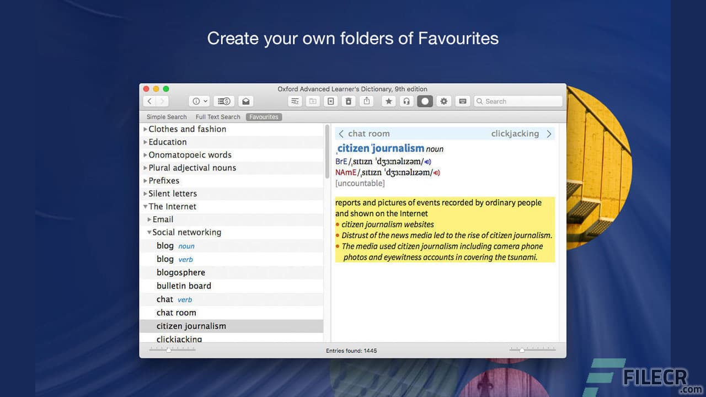
Task: Click the sort list toolbar icon
Action: [295, 101]
